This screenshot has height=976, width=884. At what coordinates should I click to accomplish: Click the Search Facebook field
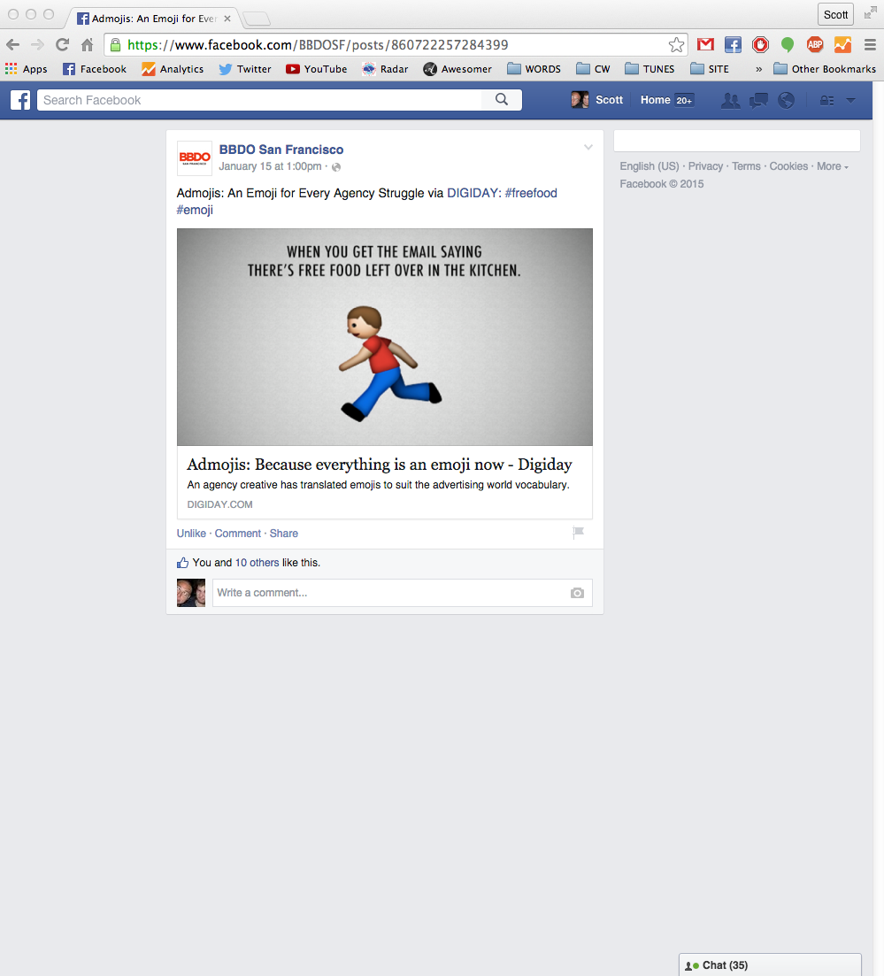click(259, 100)
